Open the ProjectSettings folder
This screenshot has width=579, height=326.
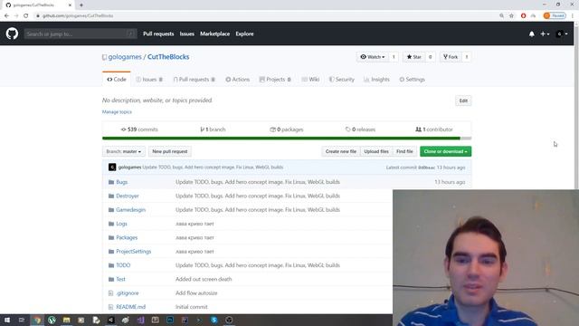pyautogui.click(x=134, y=252)
